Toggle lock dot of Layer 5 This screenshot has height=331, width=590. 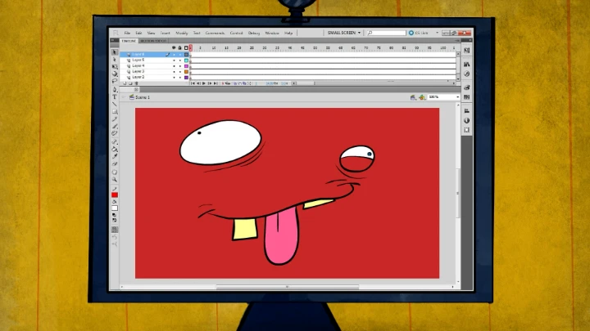pyautogui.click(x=179, y=60)
